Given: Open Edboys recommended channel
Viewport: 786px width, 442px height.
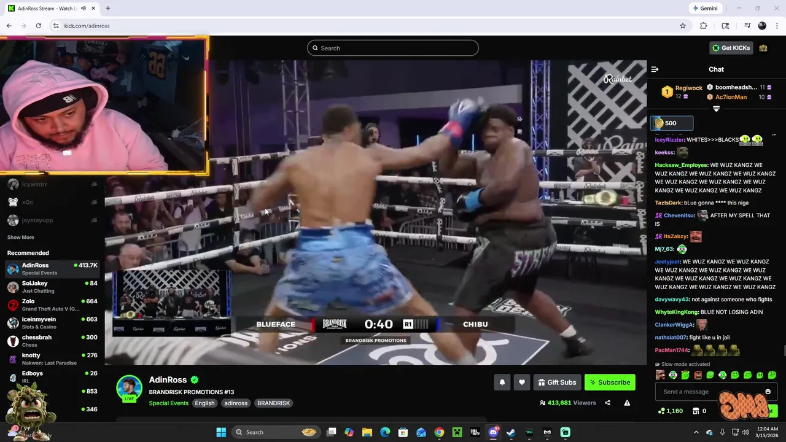Looking at the screenshot, I should tap(52, 376).
